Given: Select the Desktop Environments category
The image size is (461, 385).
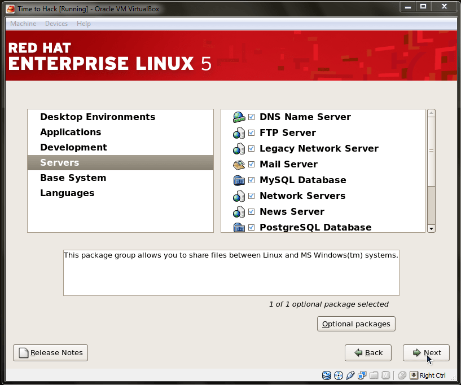Looking at the screenshot, I should [121, 117].
